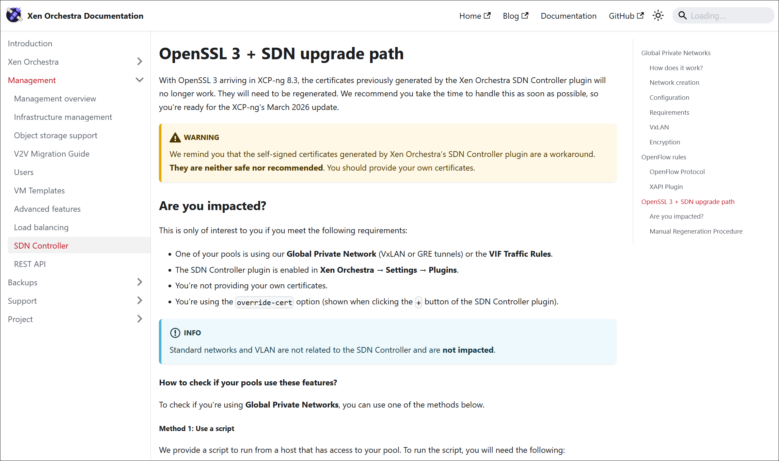Expand the Support sidebar section

coord(139,301)
